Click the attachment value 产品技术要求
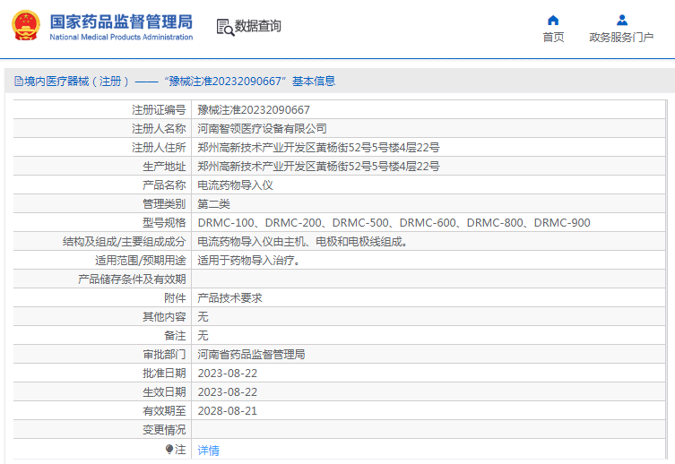The image size is (675, 464). pyautogui.click(x=229, y=298)
